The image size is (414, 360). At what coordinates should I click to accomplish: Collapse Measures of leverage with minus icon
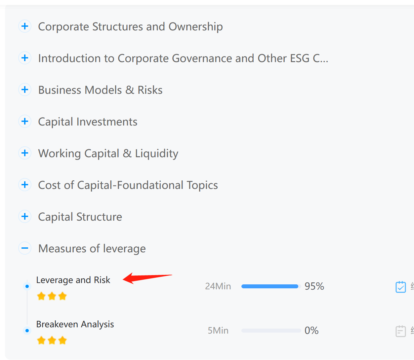pos(25,248)
